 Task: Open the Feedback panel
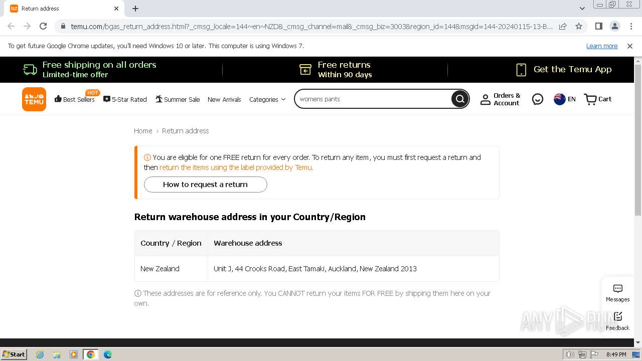(617, 321)
